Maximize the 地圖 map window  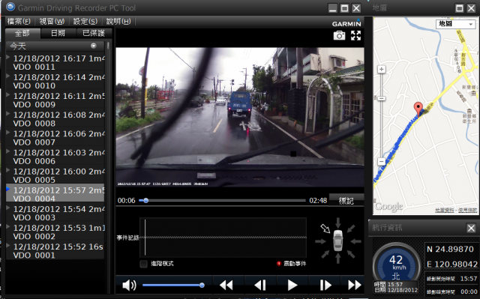tap(460, 8)
